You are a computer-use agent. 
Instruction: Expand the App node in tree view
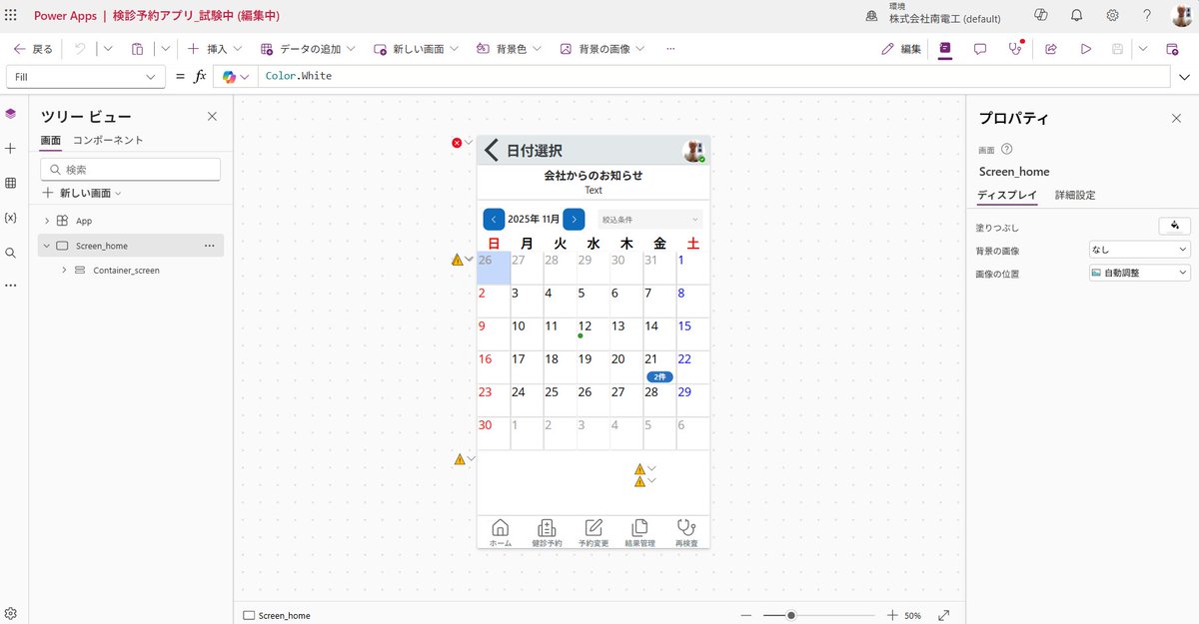pyautogui.click(x=46, y=220)
